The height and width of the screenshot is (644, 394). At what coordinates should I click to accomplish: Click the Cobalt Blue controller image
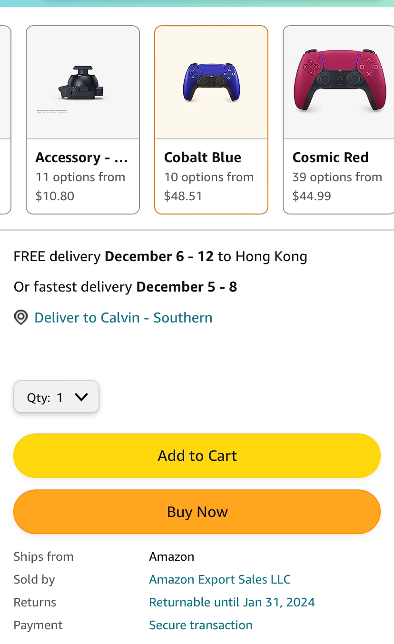(211, 83)
